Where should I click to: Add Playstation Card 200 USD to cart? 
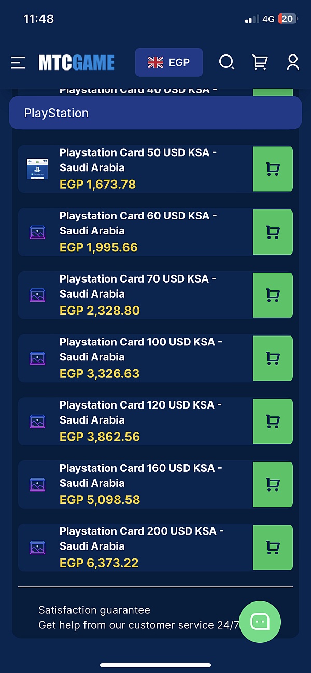[x=273, y=548]
